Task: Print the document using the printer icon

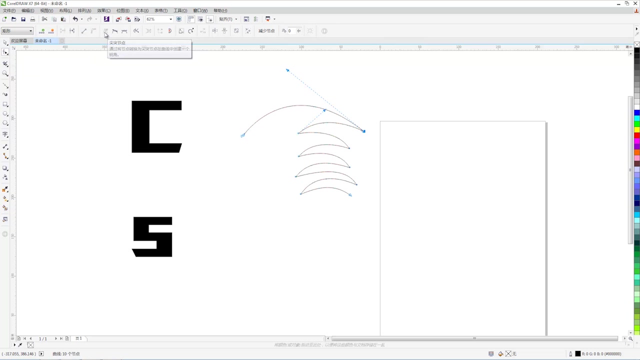Action: 32,19
